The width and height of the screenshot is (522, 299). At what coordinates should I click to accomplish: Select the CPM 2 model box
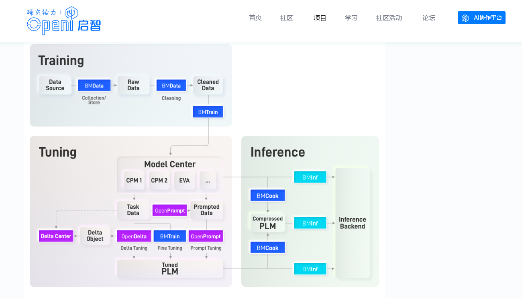pos(159,181)
